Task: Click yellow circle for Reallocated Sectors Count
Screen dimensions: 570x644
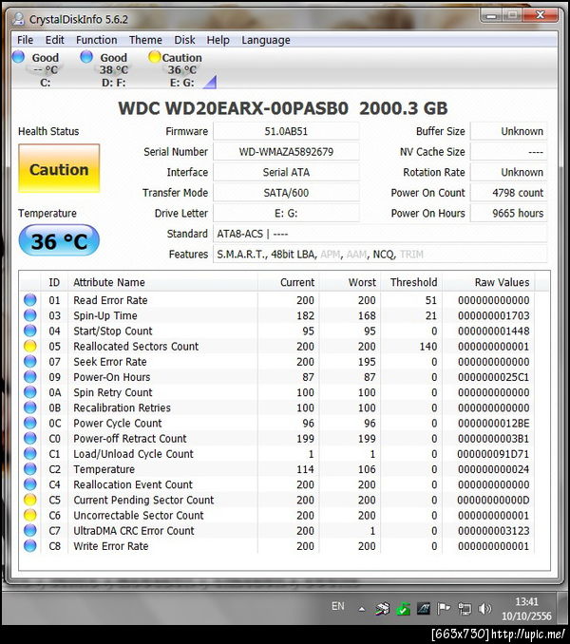Action: [30, 347]
